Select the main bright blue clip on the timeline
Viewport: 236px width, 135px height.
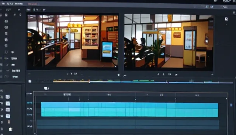point(129,109)
